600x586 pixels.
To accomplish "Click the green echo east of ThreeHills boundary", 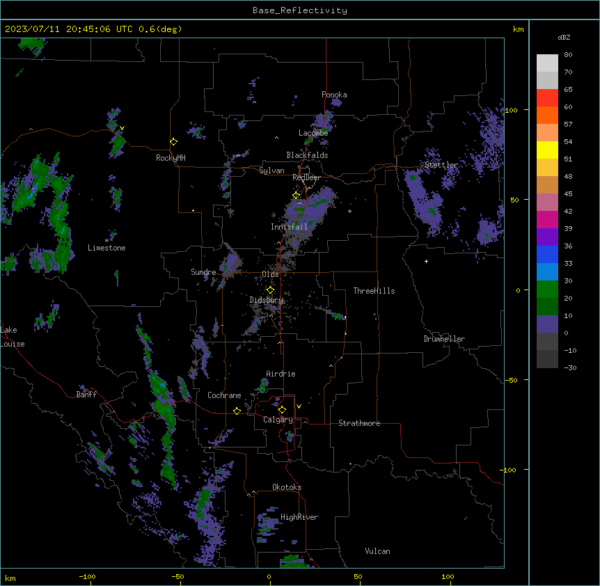I will click(338, 316).
